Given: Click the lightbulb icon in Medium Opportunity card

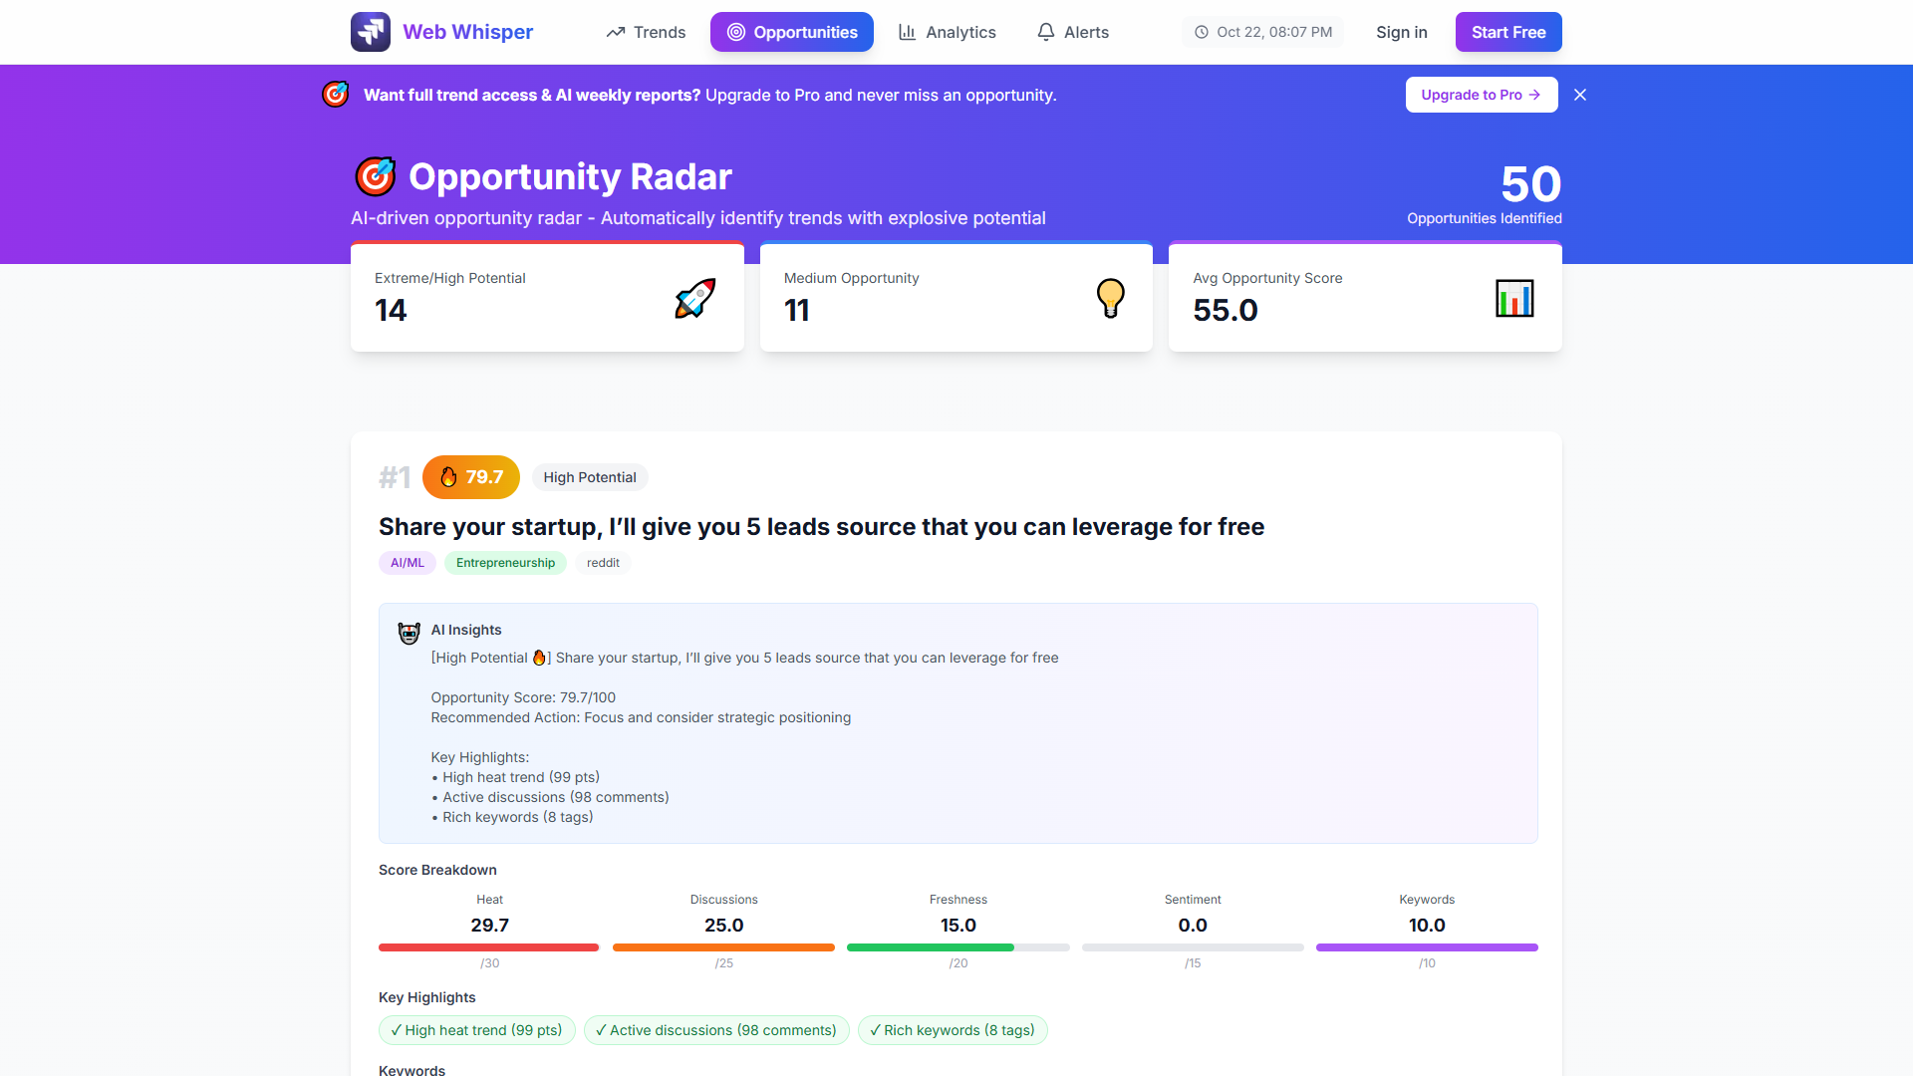Looking at the screenshot, I should point(1110,298).
